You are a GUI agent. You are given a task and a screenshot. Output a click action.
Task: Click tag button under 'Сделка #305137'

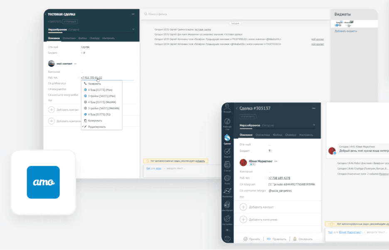[x=248, y=117]
